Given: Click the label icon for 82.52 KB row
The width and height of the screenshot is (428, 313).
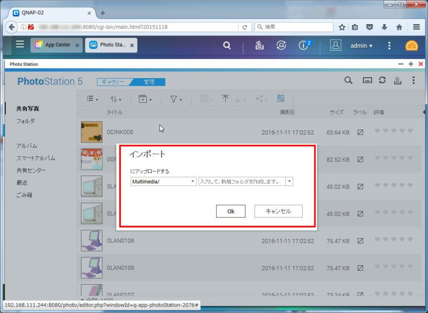Looking at the screenshot, I should point(360,159).
